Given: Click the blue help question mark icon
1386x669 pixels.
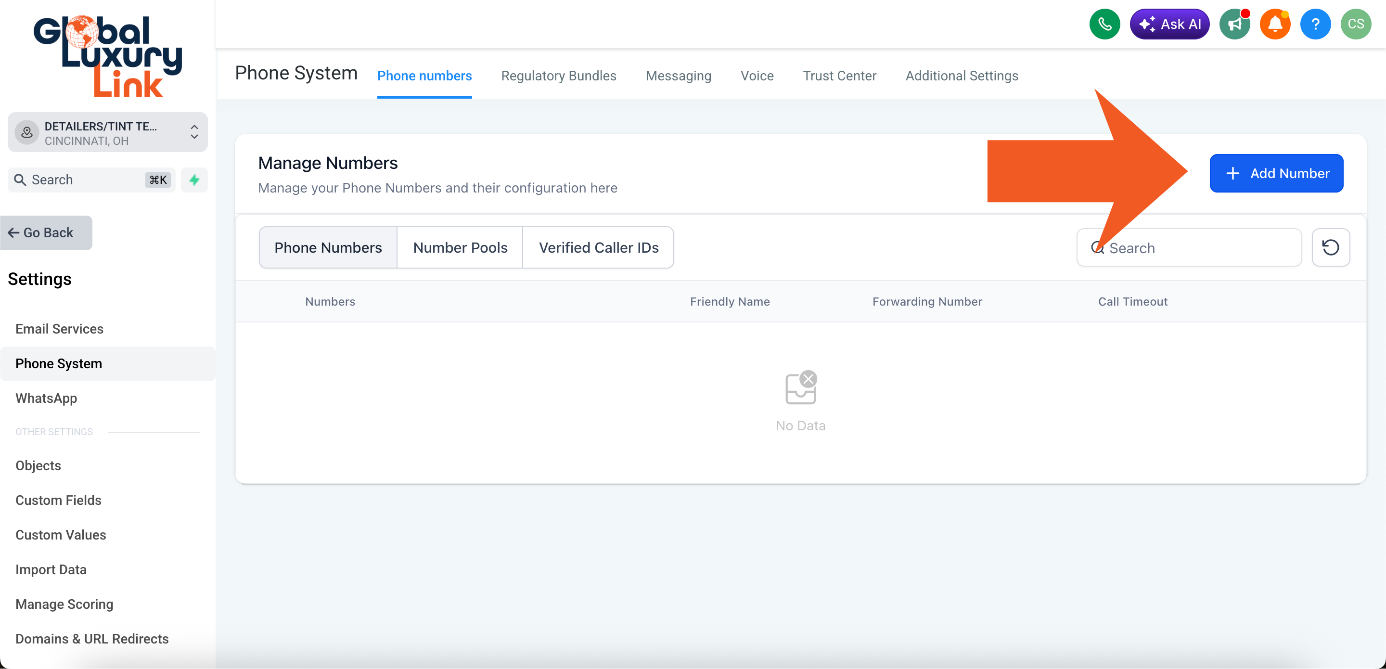Looking at the screenshot, I should pos(1315,24).
